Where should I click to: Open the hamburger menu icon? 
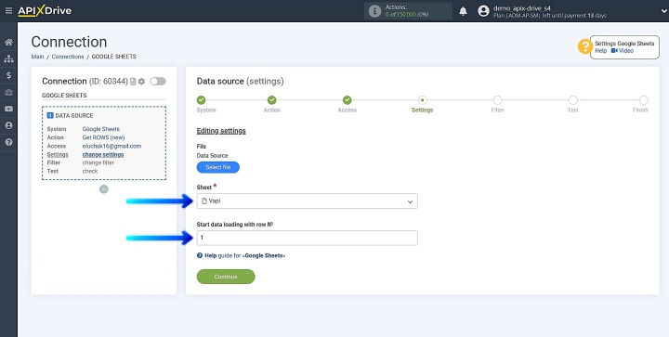pyautogui.click(x=8, y=10)
